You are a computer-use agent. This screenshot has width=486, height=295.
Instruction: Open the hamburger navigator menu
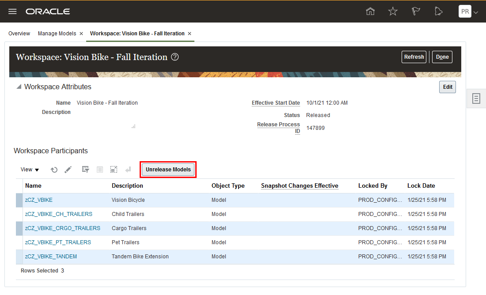point(12,11)
